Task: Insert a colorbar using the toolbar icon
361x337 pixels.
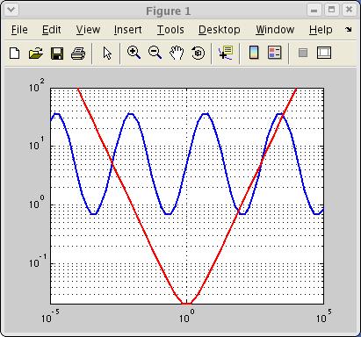Action: [x=254, y=53]
